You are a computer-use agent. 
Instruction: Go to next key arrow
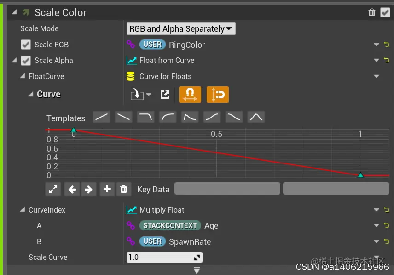point(88,189)
